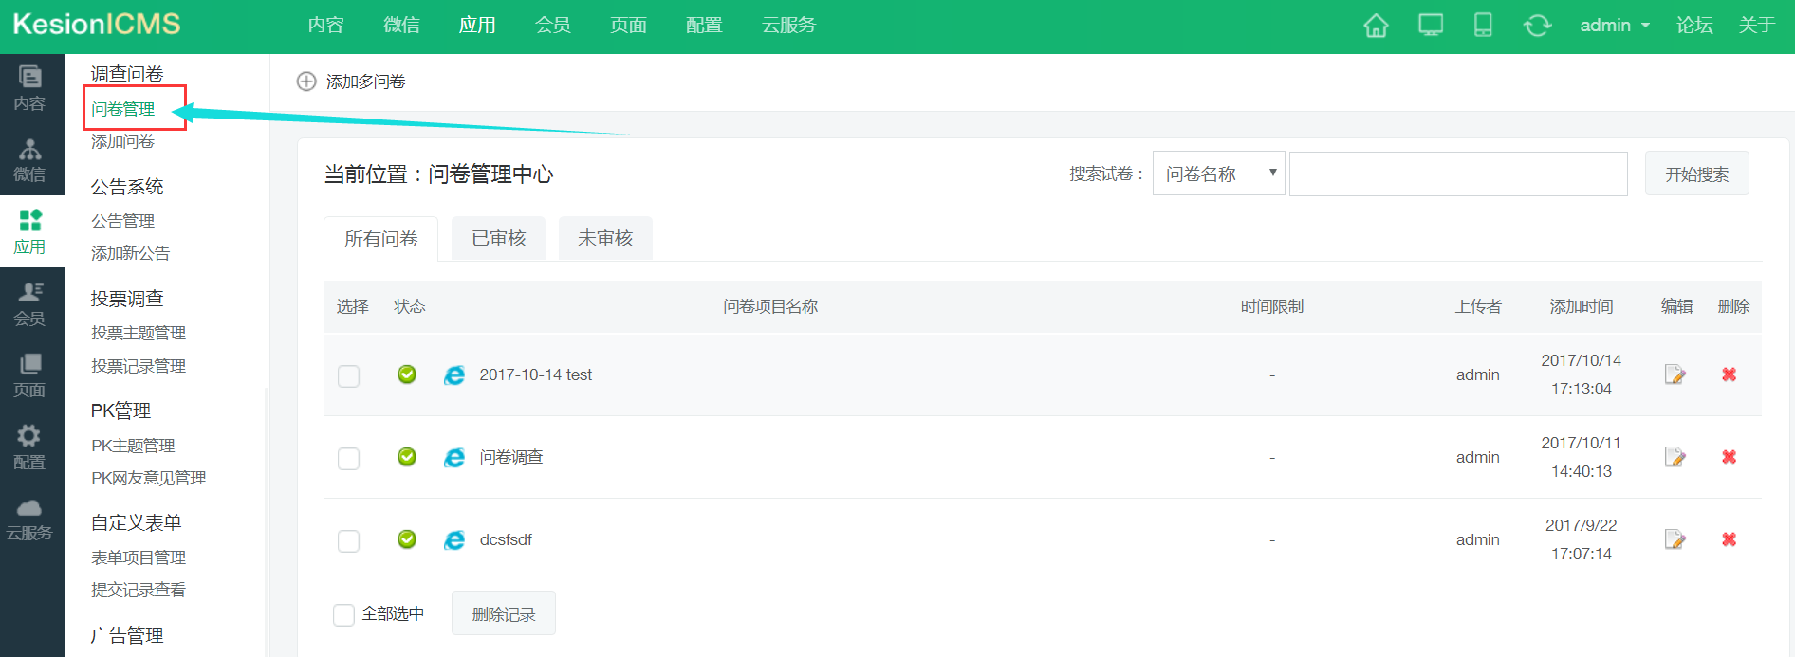Edit the '2017-10-14 test' questionnaire
This screenshot has width=1795, height=657.
click(x=1675, y=374)
